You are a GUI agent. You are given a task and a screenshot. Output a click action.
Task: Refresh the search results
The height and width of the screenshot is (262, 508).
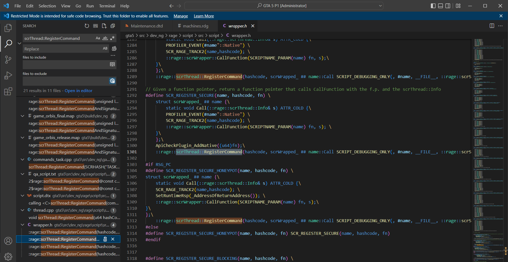tap(87, 26)
